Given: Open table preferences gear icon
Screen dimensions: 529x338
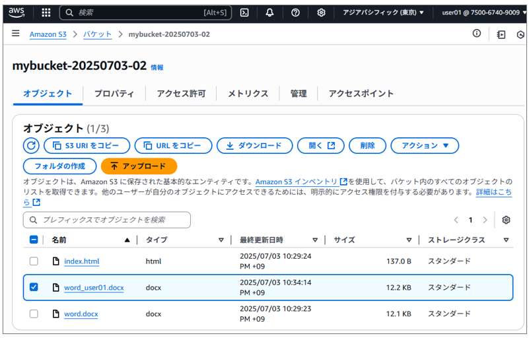Looking at the screenshot, I should 506,220.
